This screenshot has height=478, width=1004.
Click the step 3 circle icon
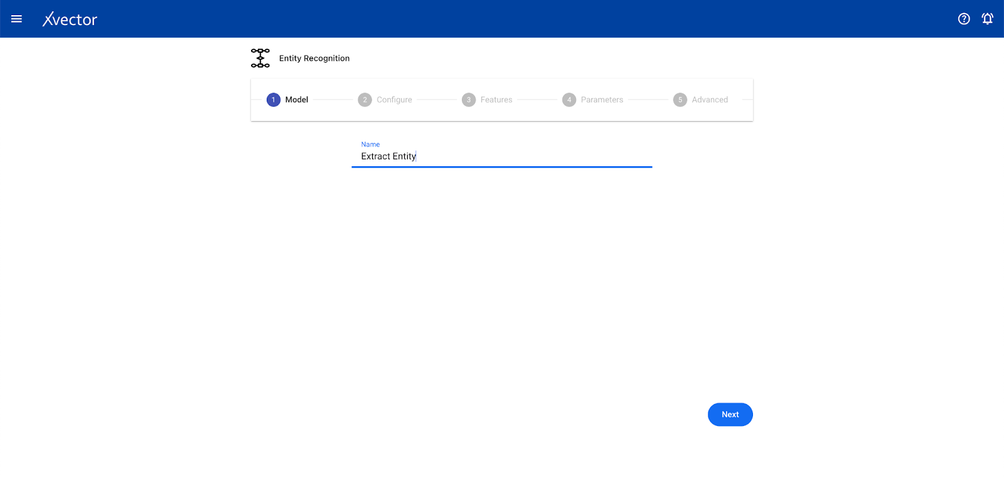point(469,100)
